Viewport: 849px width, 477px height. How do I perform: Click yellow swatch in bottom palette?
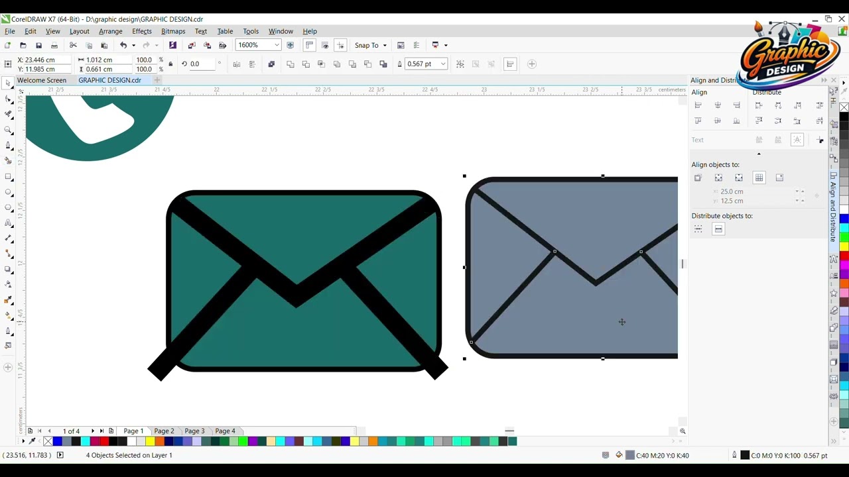(151, 441)
